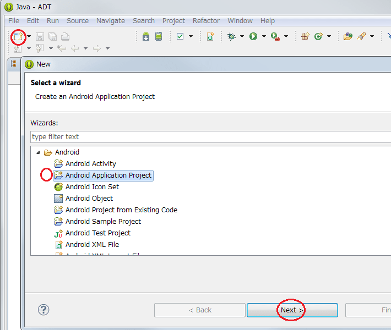This screenshot has height=330, width=391.
Task: Open the Help menu
Action: coord(268,21)
